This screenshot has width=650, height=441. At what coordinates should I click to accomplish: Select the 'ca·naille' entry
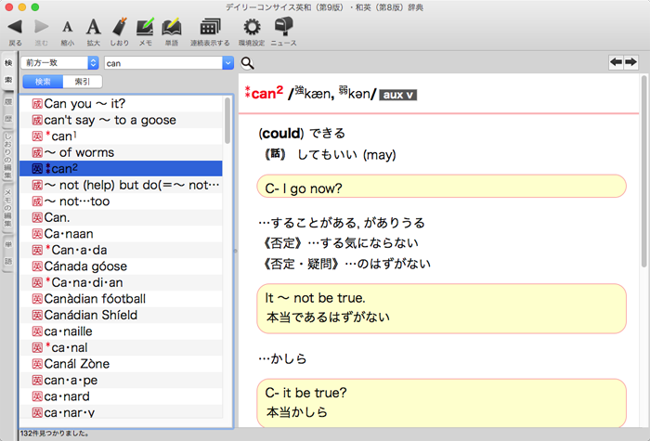(x=121, y=331)
